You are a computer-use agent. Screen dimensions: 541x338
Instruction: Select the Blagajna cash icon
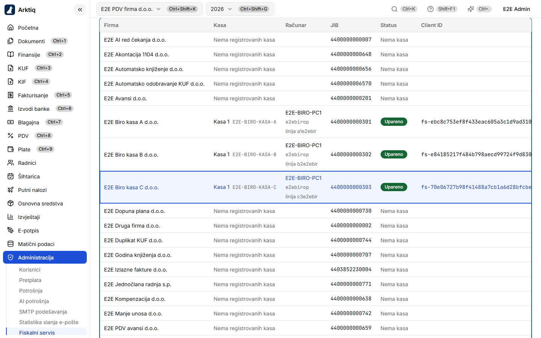11,122
